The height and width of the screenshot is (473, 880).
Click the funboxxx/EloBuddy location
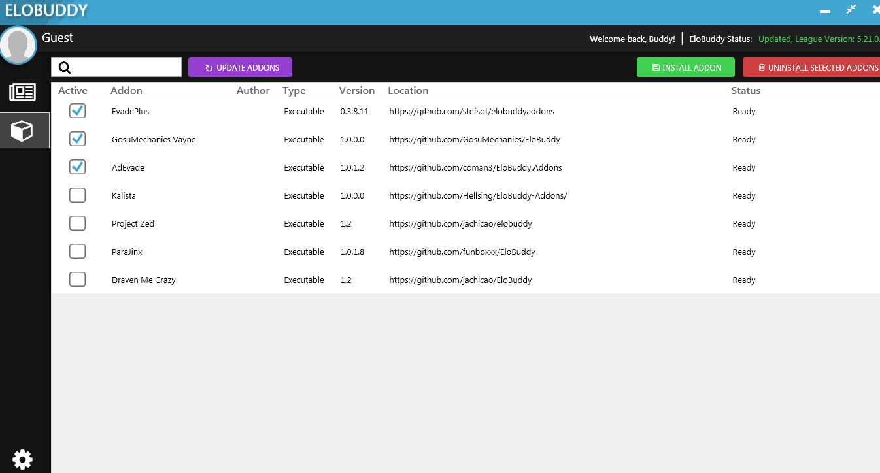[462, 252]
